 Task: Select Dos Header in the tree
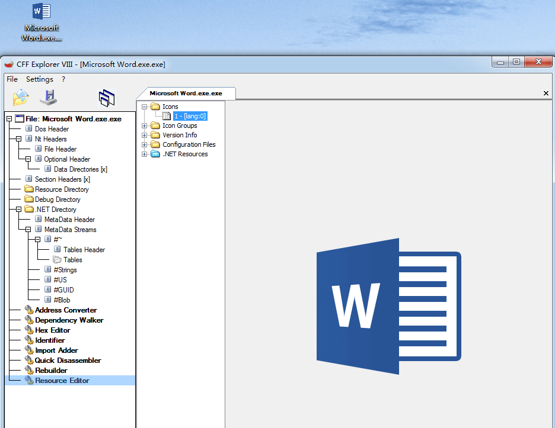(52, 129)
